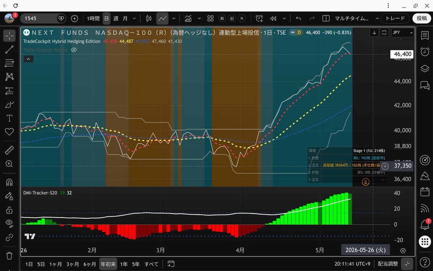The width and height of the screenshot is (433, 271).
Task: Click the pane sync square icon
Action: (384, 33)
